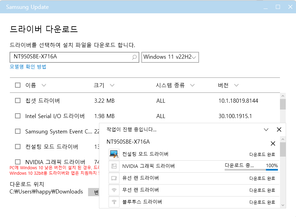The width and height of the screenshot is (296, 217).
Task: Check the Samsung System Event checkbox
Action: (x=18, y=131)
